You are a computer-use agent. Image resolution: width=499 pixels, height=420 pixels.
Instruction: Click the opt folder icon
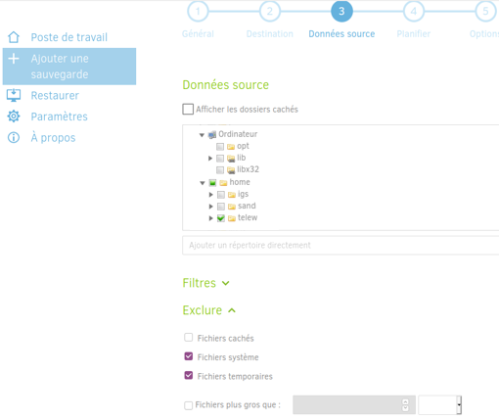(231, 147)
